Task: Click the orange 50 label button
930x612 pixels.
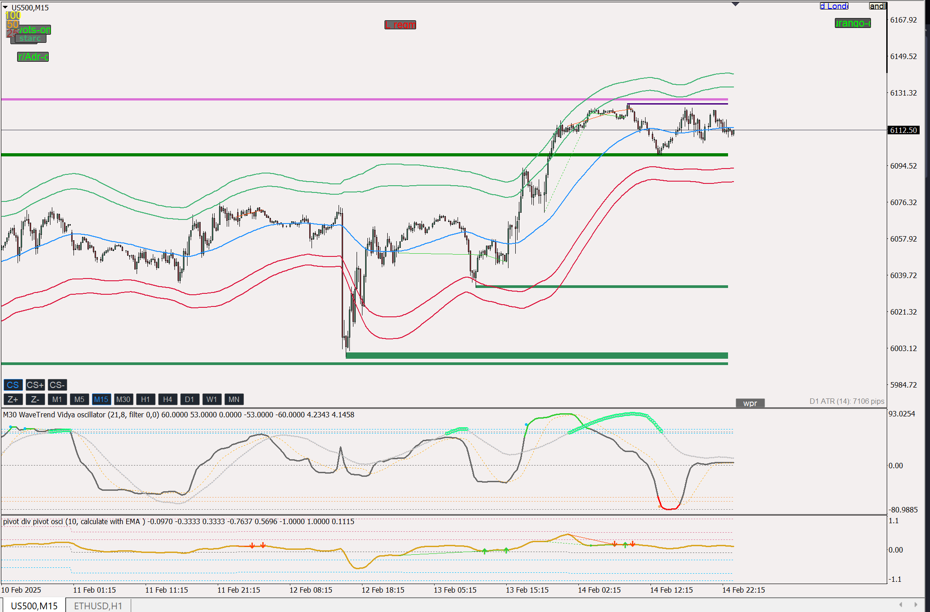Action: click(12, 24)
